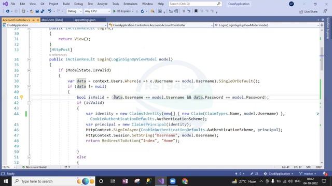Click the bookmark toolbar icon

pyautogui.click(x=196, y=11)
